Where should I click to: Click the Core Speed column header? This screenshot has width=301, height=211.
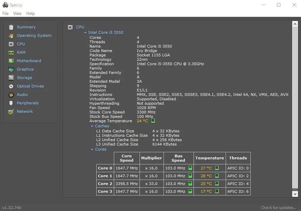127,158
